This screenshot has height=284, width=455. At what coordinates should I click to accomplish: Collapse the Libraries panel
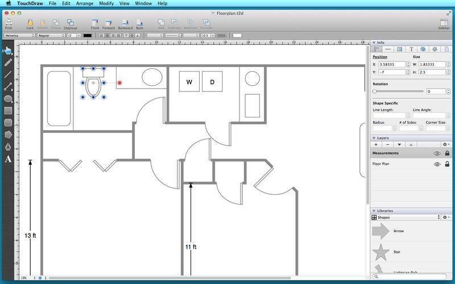(x=374, y=211)
